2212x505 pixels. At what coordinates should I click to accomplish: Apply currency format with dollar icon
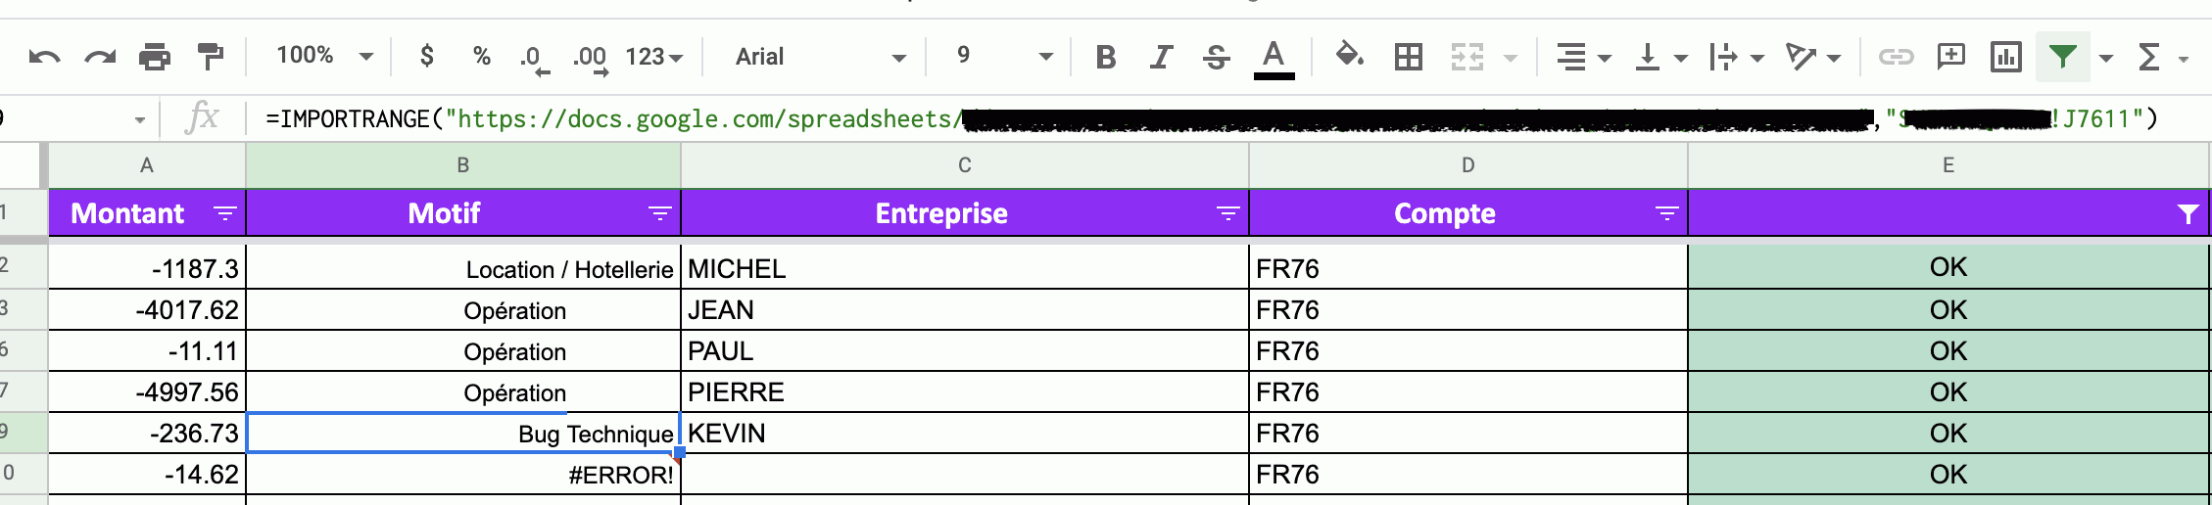[426, 56]
